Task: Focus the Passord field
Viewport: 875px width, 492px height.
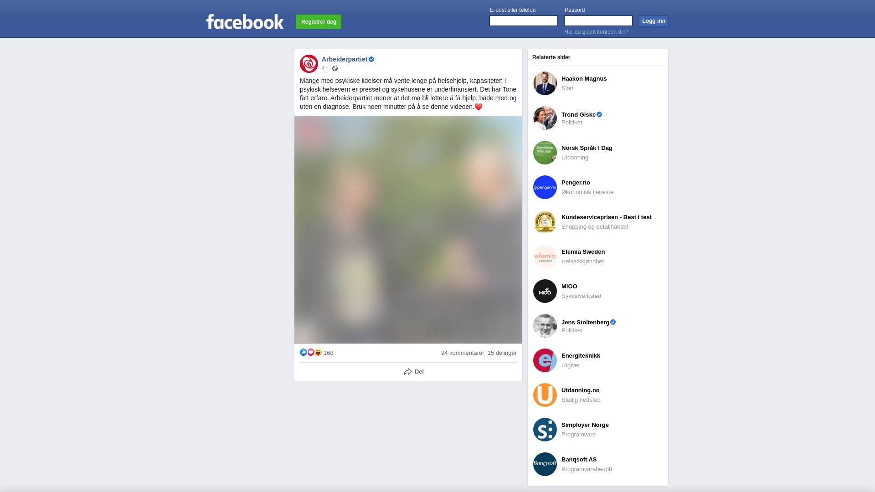Action: pyautogui.click(x=598, y=20)
